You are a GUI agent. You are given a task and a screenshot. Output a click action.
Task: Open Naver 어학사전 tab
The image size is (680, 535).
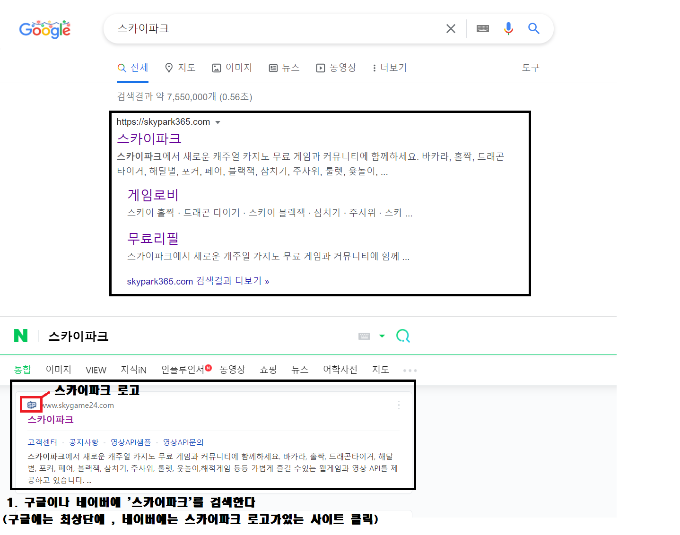[340, 370]
